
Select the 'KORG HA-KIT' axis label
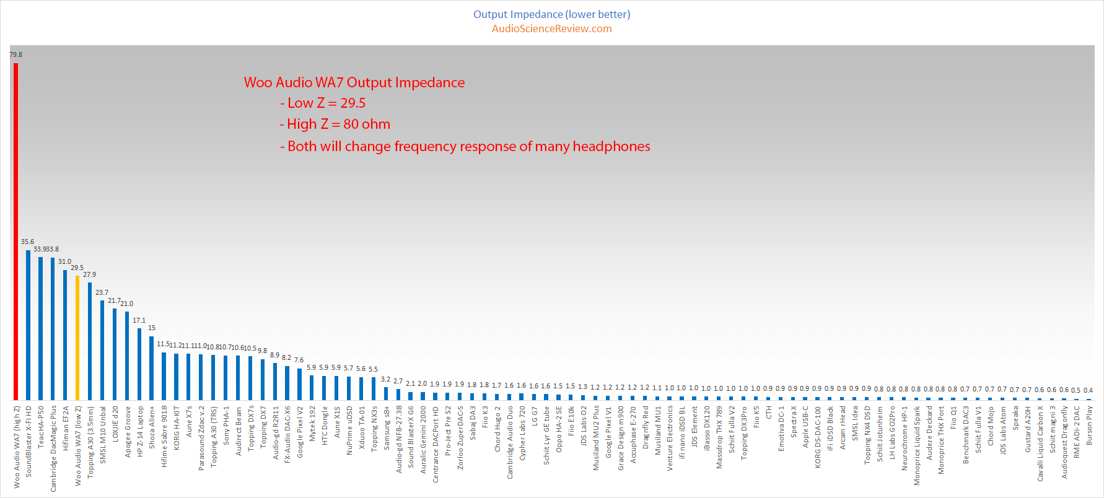point(177,428)
